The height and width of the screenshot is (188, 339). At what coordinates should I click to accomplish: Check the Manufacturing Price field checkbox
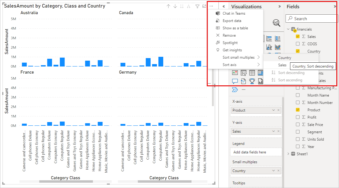pyautogui.click(x=298, y=88)
